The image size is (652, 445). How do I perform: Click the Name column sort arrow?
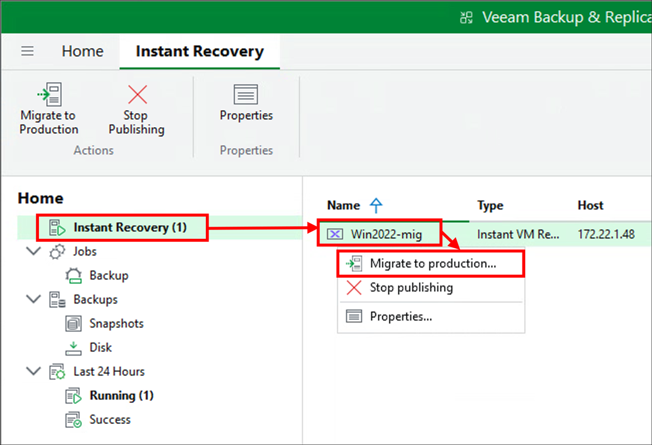(x=376, y=206)
